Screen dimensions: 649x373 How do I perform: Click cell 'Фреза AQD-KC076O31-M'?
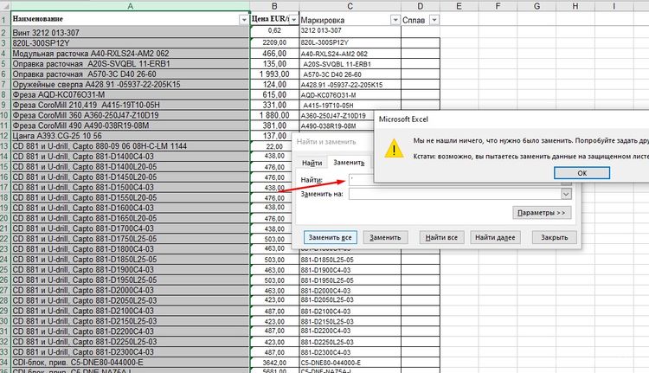point(130,94)
